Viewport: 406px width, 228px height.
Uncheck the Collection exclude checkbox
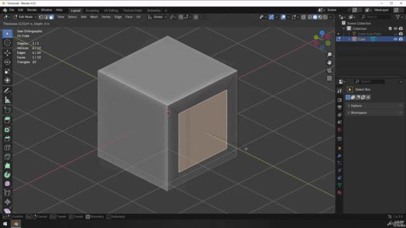pos(390,28)
